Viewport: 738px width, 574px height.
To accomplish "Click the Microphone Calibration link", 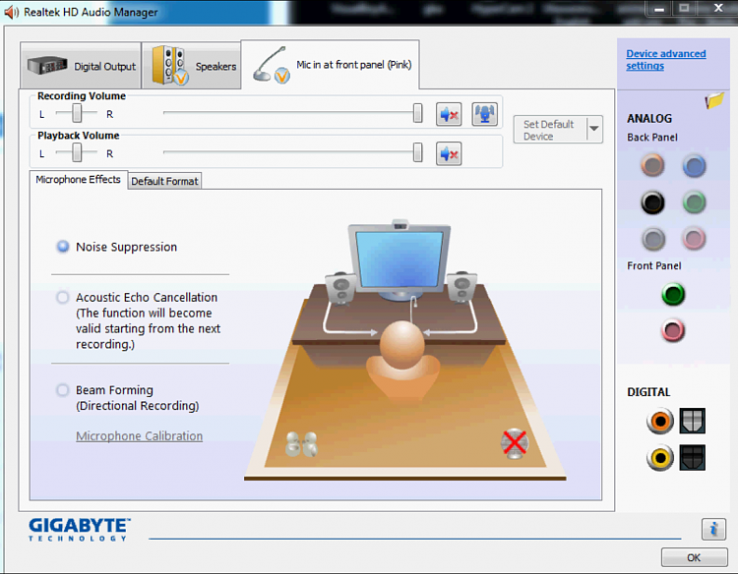I will point(139,436).
